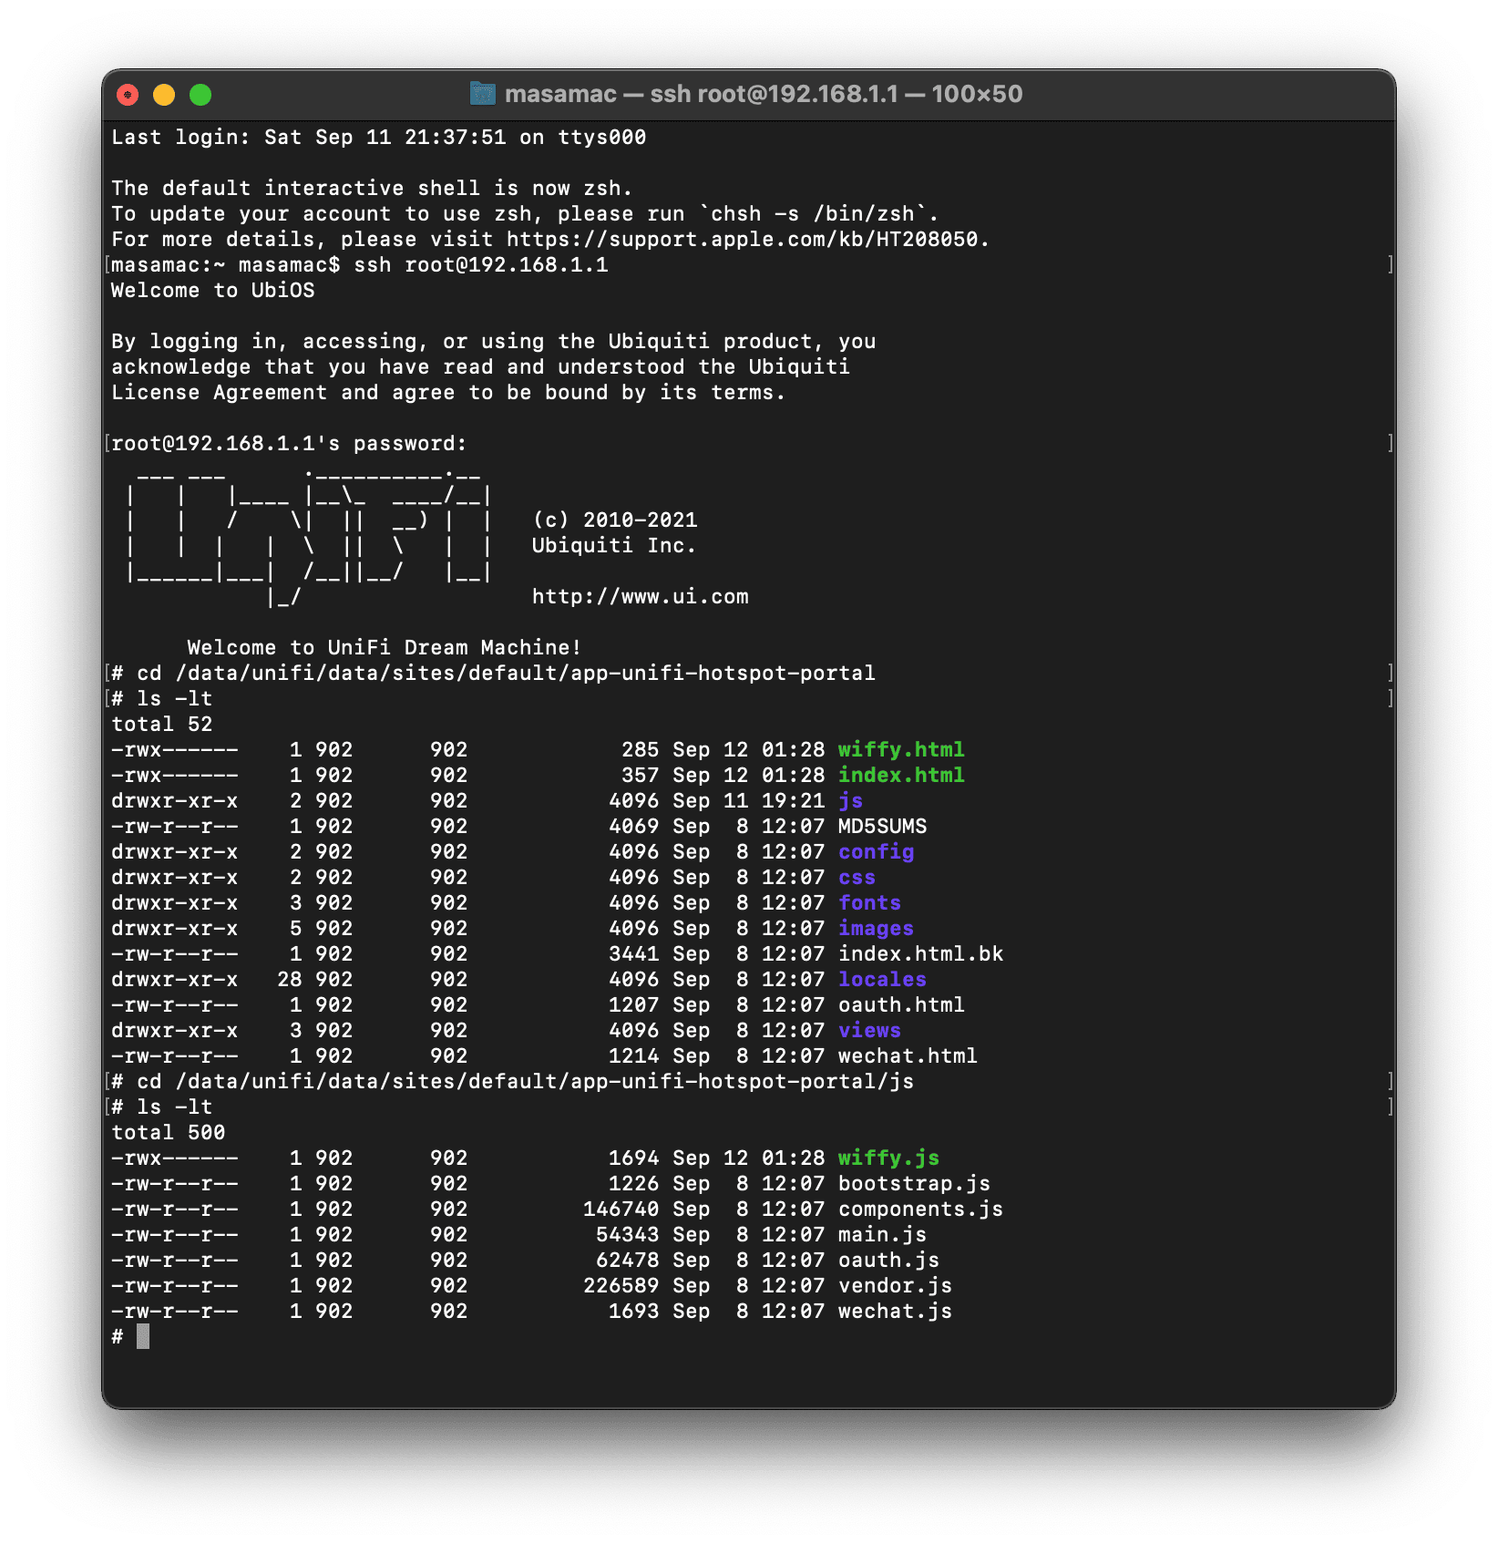Image resolution: width=1498 pixels, height=1544 pixels.
Task: Click the terminal cursor at the last prompt
Action: [x=143, y=1337]
